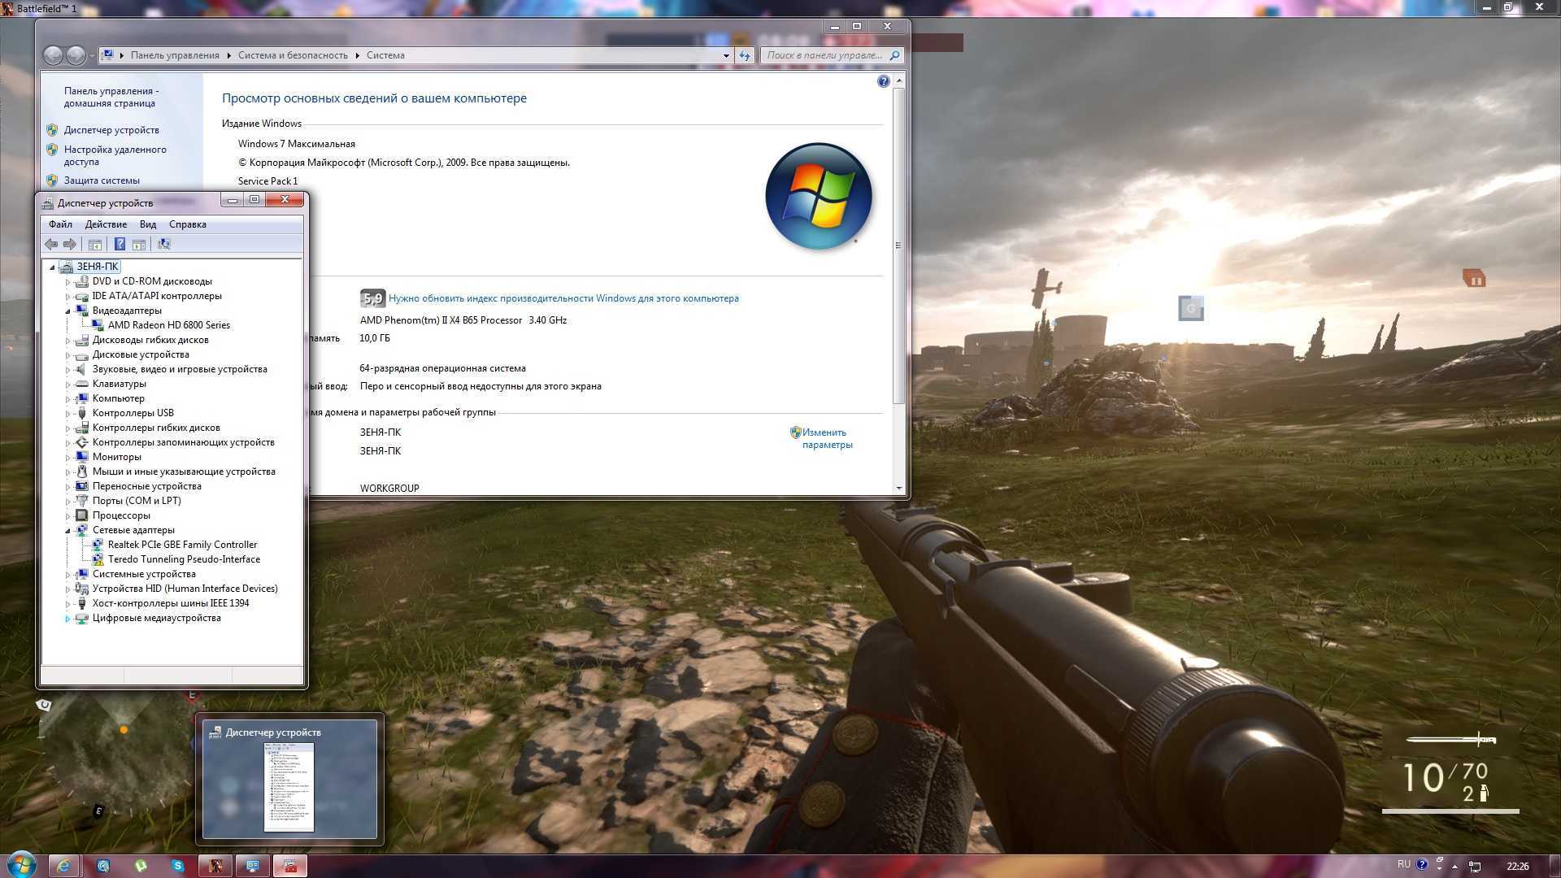Expand Клавиатуры node
The width and height of the screenshot is (1561, 878).
[x=67, y=384]
